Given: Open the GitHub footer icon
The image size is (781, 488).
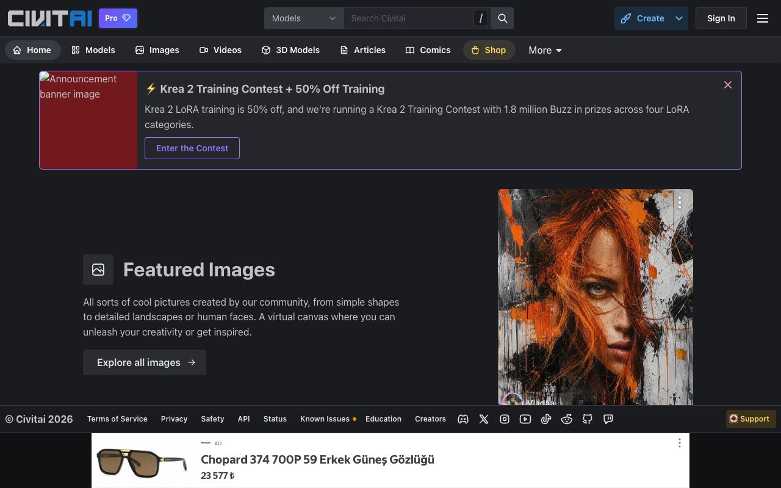Looking at the screenshot, I should (x=588, y=419).
